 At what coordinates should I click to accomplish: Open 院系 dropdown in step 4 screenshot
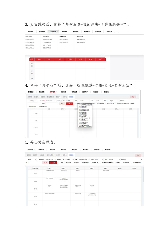(x=84, y=101)
